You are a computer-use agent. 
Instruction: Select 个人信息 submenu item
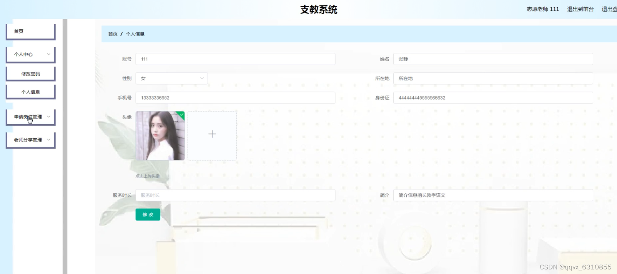31,92
